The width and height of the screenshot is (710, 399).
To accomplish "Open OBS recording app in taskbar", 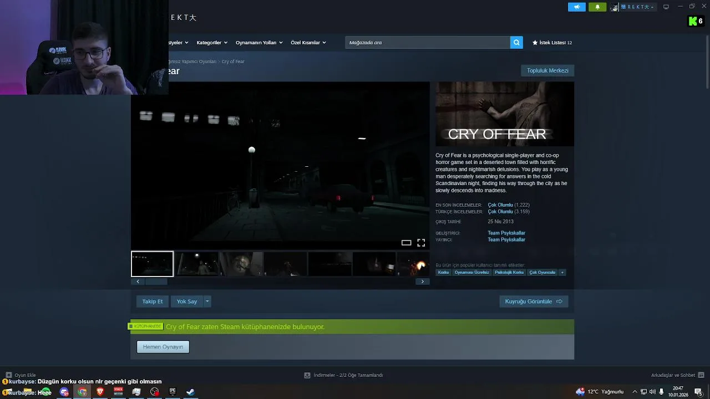I will click(x=155, y=392).
